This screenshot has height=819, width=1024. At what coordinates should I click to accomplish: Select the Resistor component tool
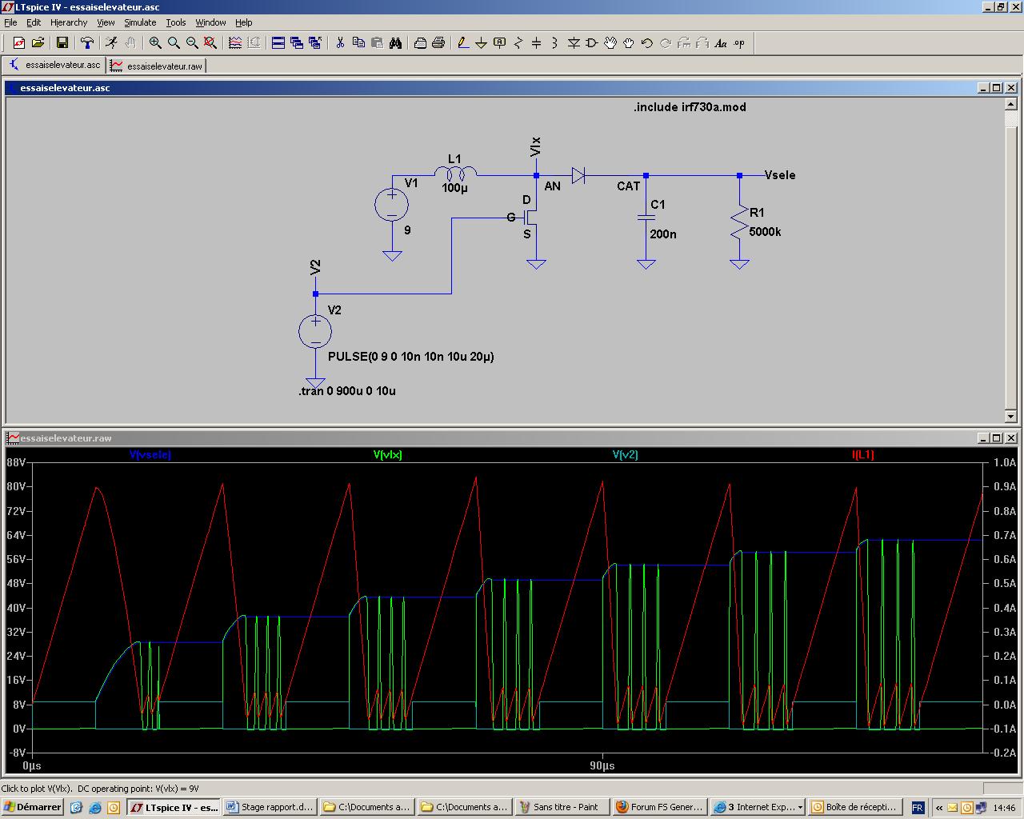[x=518, y=43]
